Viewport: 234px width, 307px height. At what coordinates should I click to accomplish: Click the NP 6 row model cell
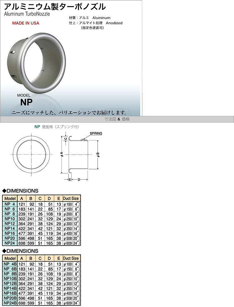click(x=10, y=209)
